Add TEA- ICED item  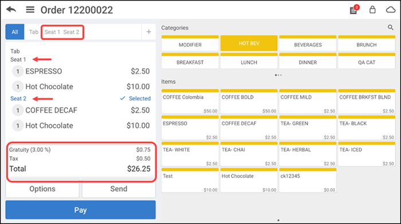[367, 154]
